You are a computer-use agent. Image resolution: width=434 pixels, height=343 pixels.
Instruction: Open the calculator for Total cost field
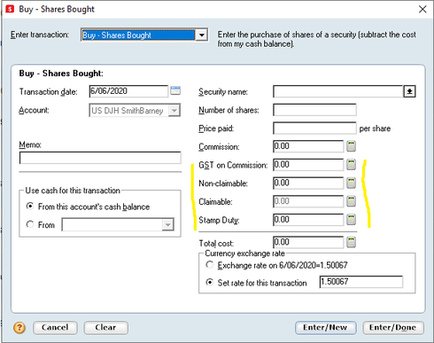pos(351,242)
